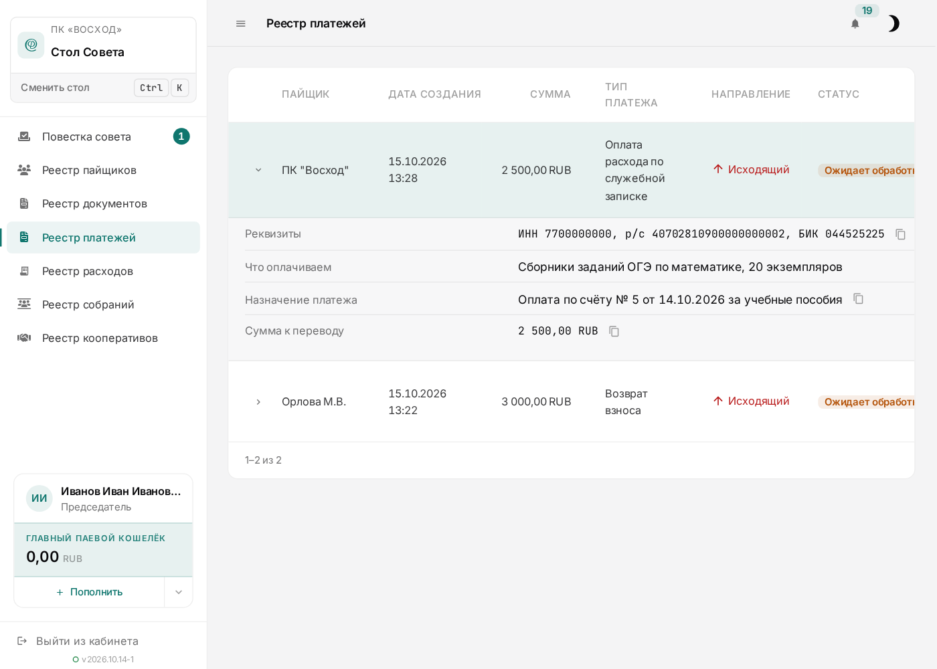Navigate to Реестр расходов

(x=103, y=271)
